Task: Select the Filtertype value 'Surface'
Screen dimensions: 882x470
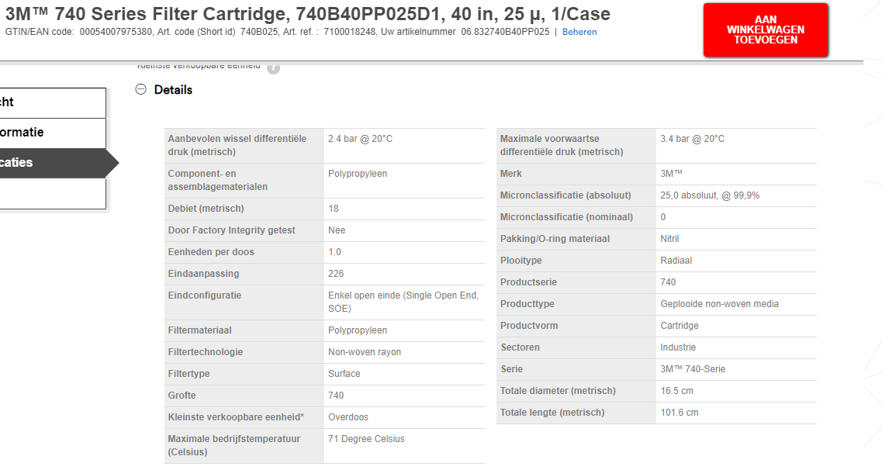Action: (344, 374)
